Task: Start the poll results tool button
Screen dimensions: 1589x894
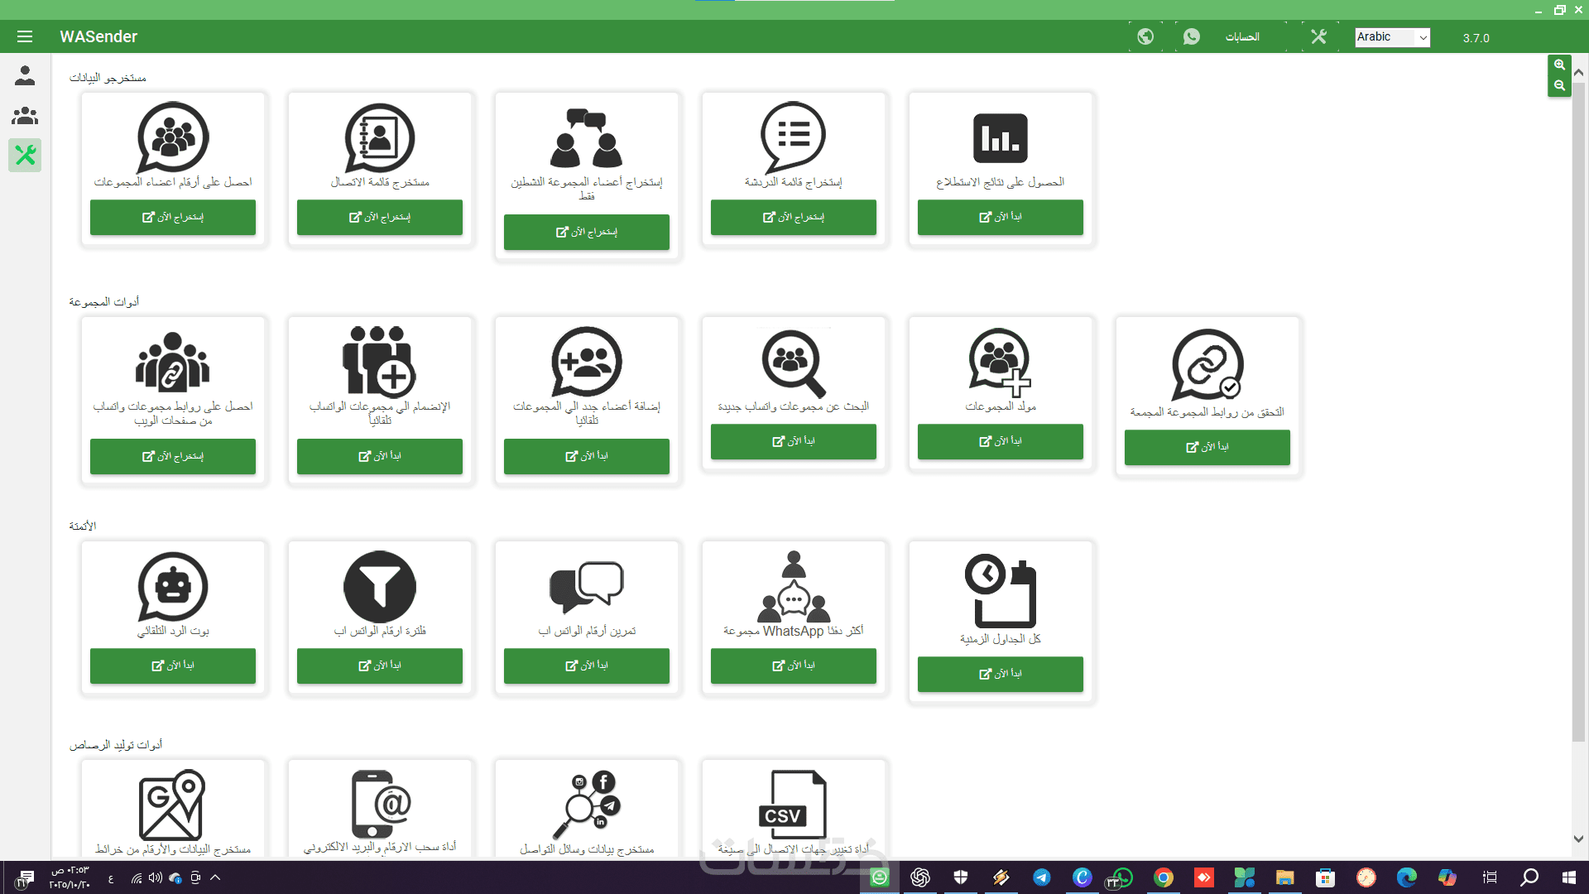Action: 1000,217
